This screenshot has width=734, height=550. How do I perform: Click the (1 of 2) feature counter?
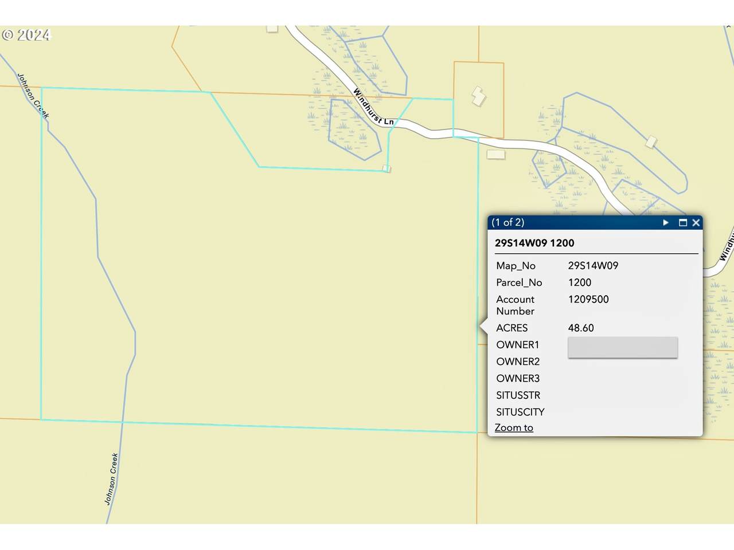point(508,222)
